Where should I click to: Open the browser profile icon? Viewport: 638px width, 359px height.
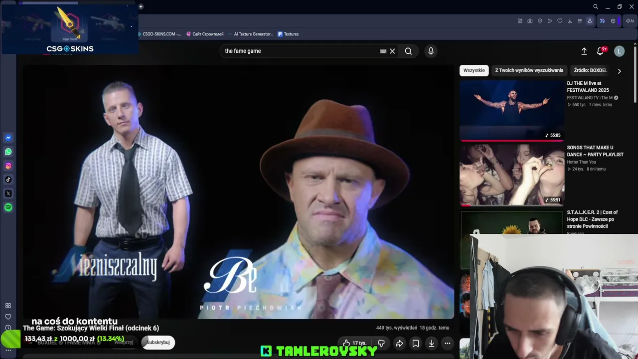(x=590, y=21)
